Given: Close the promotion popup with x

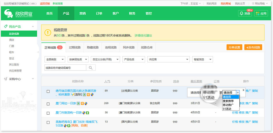Looking at the screenshot, I should [243, 90].
